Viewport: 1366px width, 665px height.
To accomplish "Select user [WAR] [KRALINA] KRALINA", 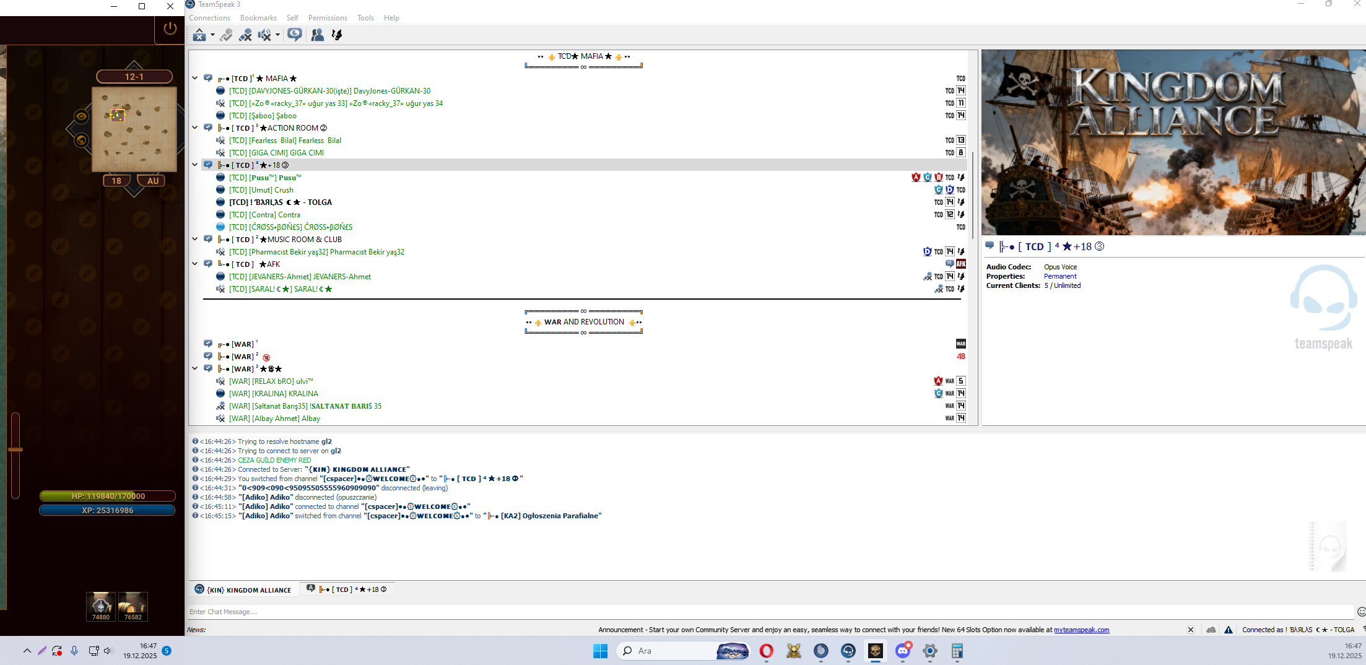I will coord(274,394).
